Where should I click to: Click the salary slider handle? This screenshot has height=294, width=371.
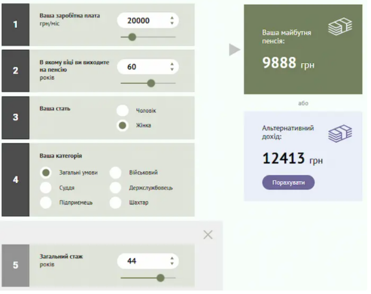coord(132,37)
